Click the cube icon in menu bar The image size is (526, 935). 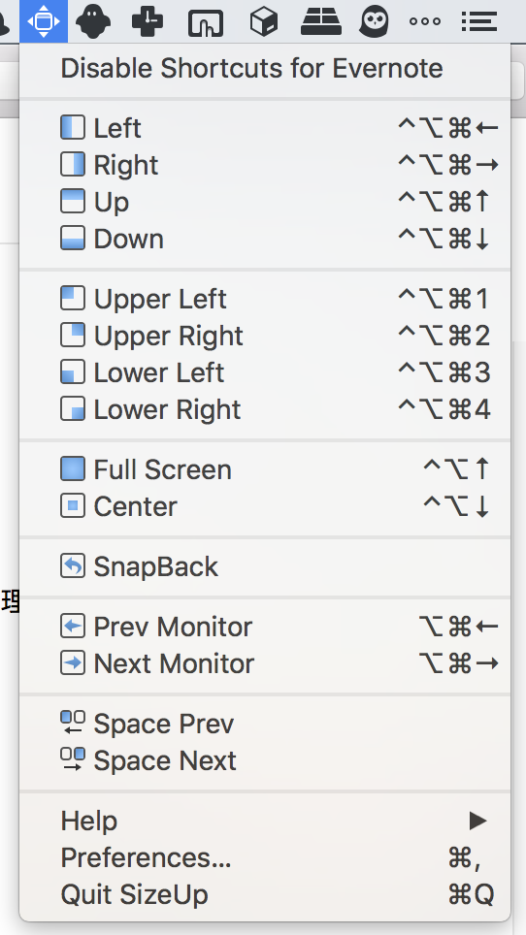(x=263, y=22)
